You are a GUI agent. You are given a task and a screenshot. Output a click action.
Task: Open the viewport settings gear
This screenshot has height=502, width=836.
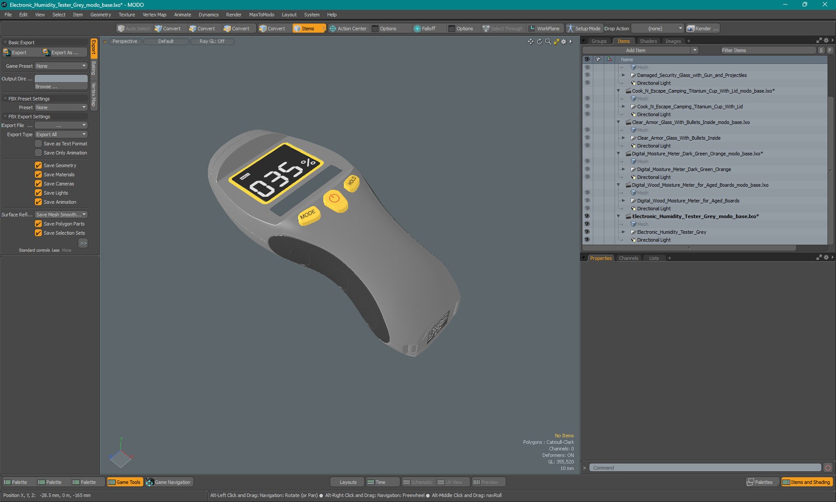pos(564,41)
